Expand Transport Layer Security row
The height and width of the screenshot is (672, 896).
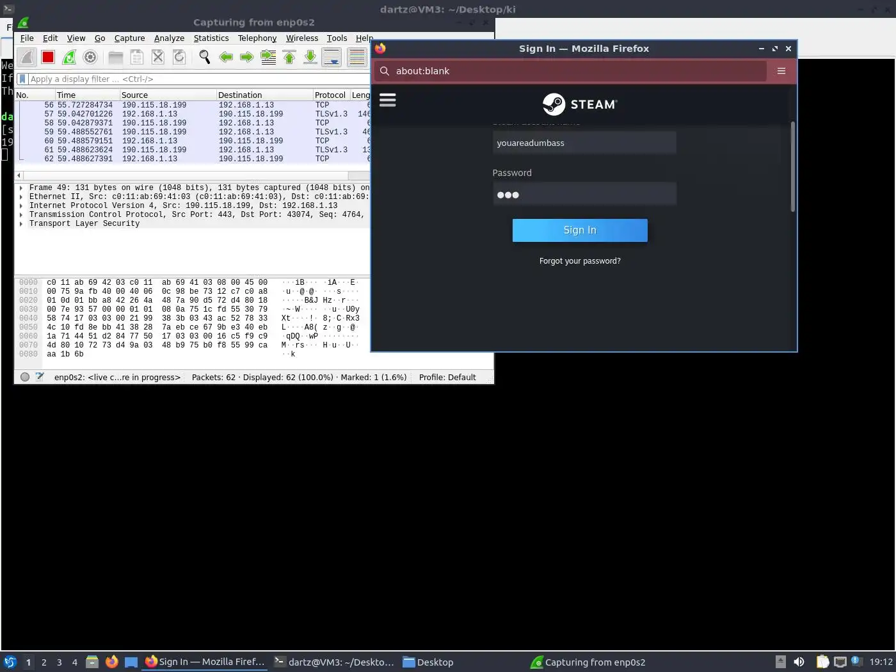[x=22, y=224]
